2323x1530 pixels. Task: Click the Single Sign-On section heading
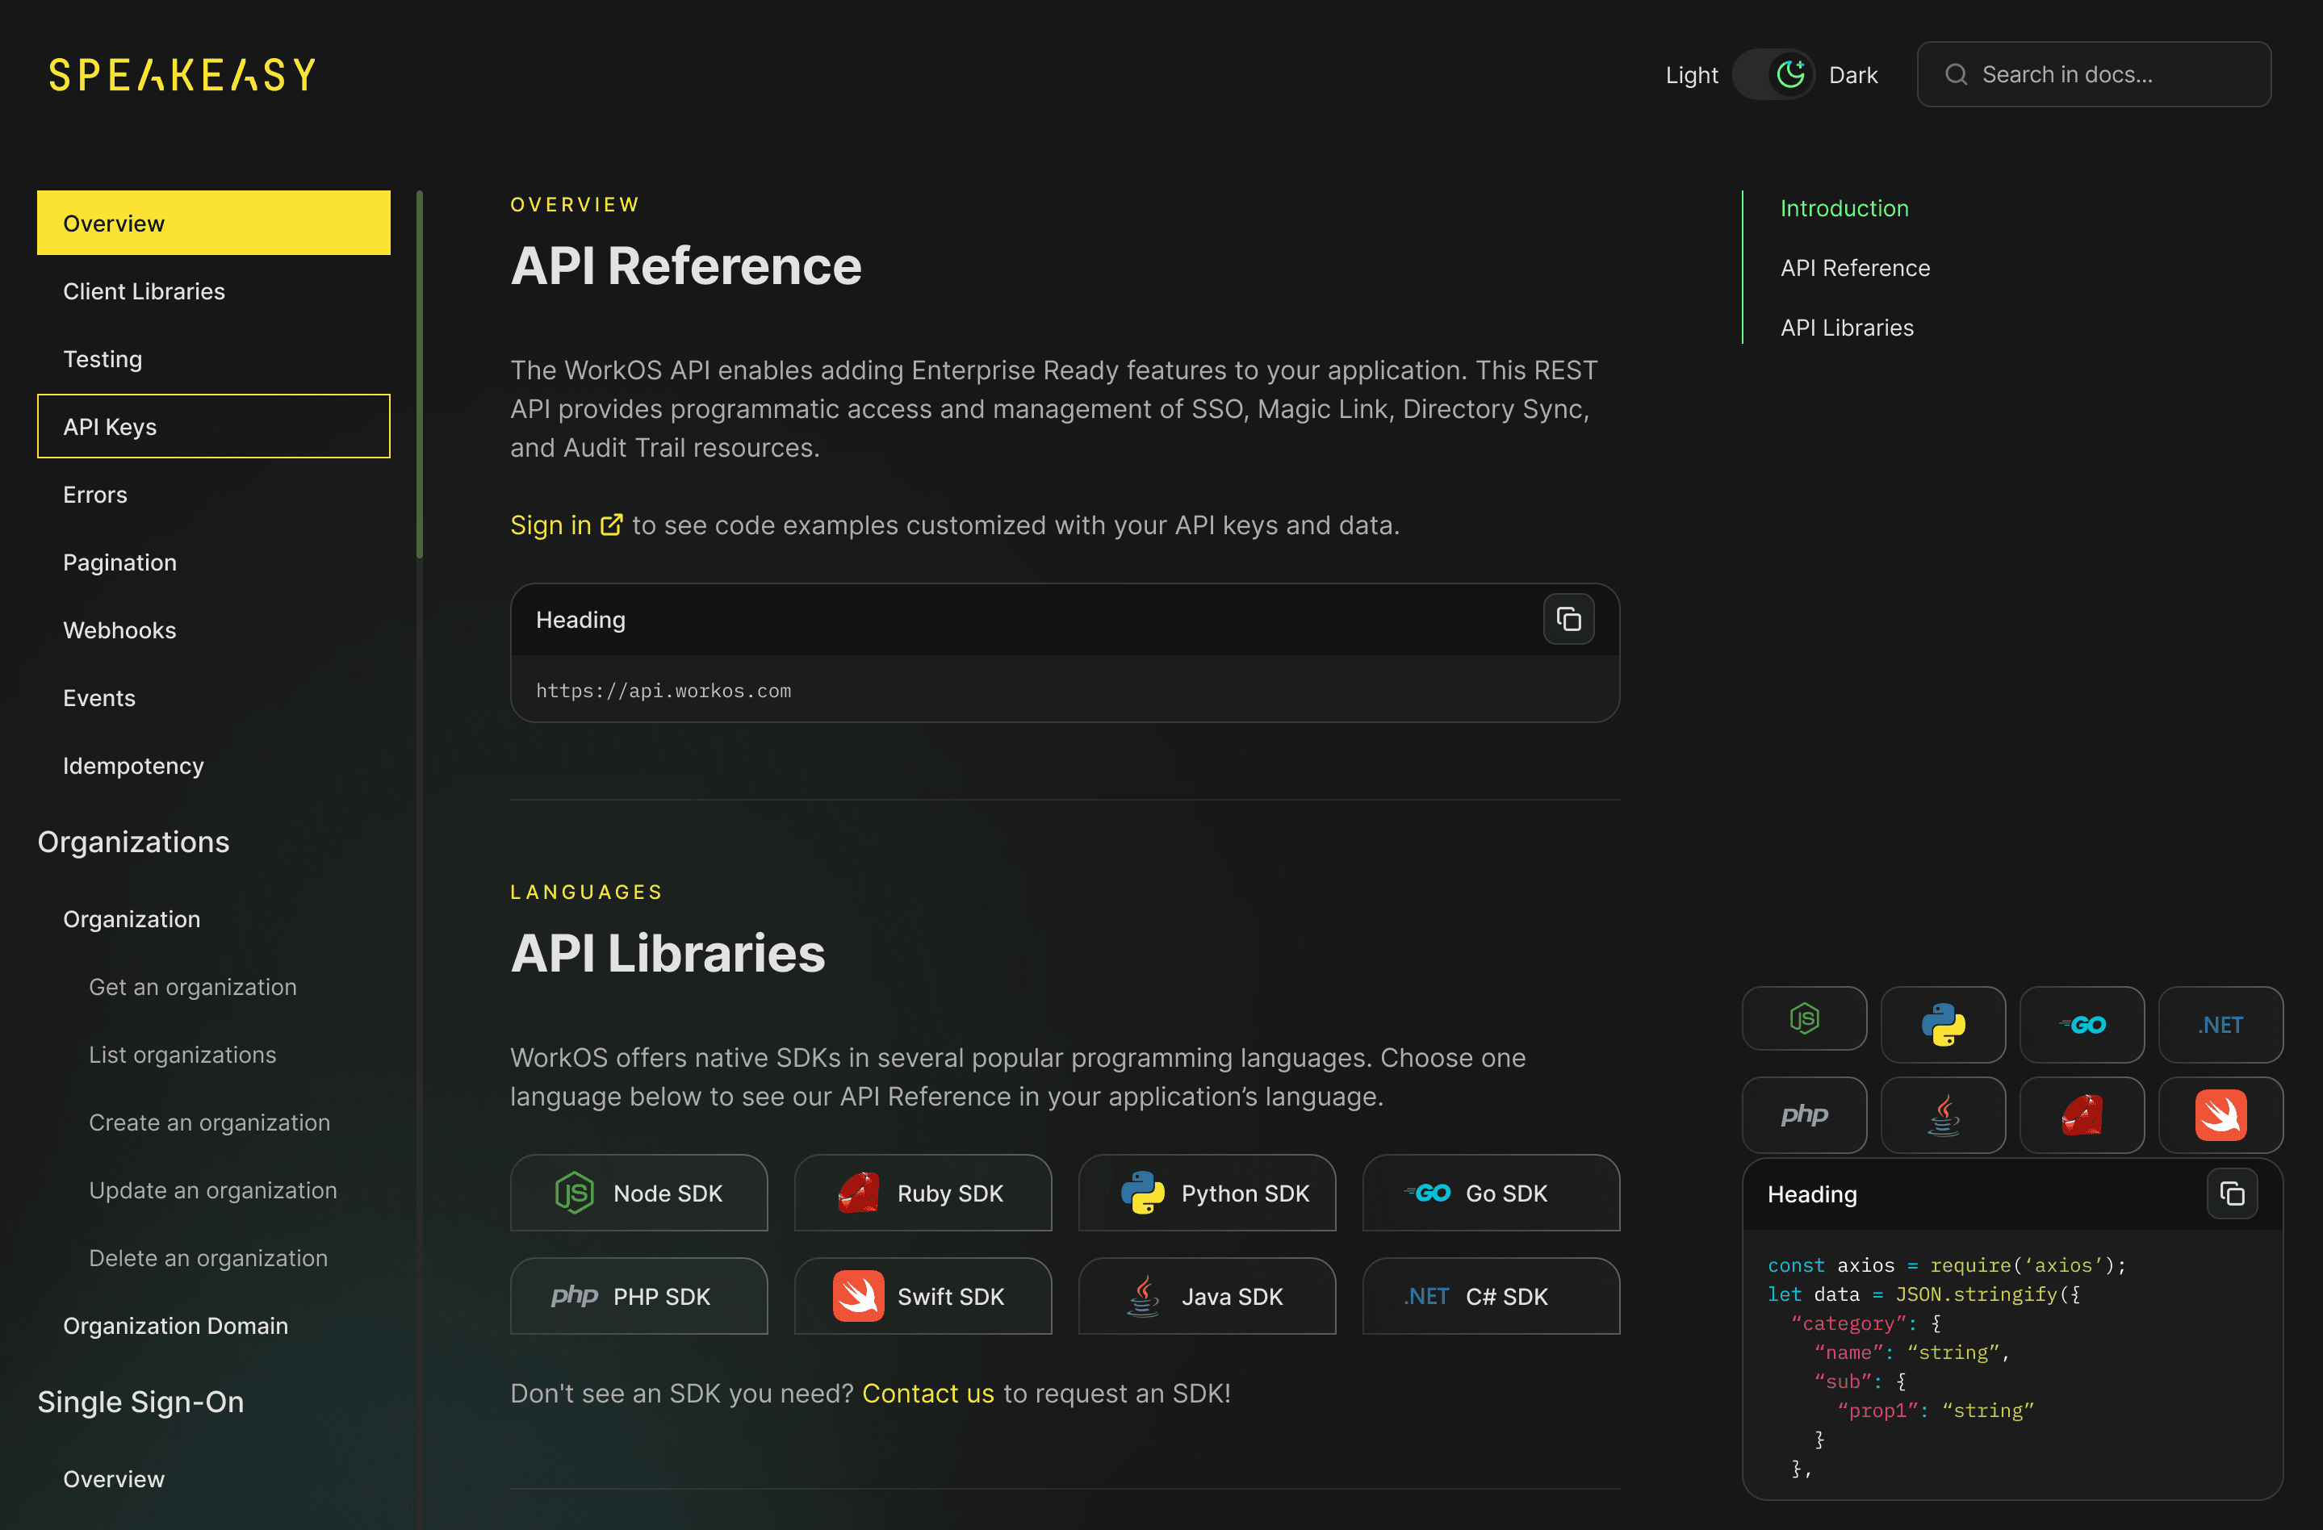pos(140,1401)
